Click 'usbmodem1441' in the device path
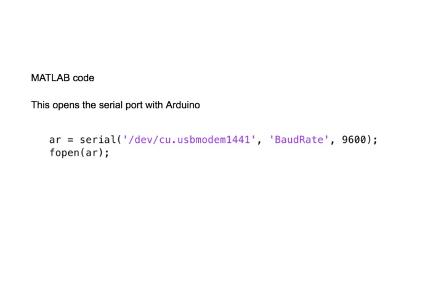 [x=214, y=140]
